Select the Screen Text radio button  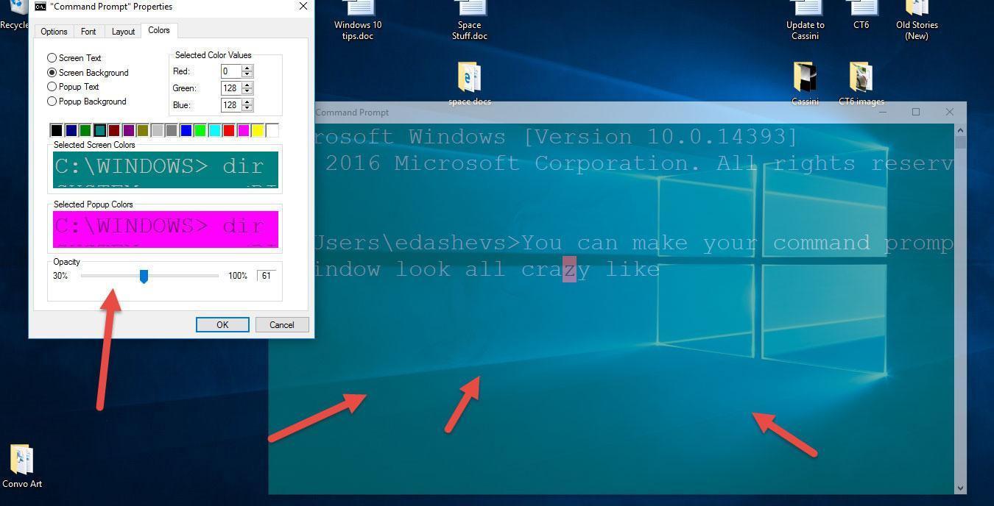[x=52, y=57]
